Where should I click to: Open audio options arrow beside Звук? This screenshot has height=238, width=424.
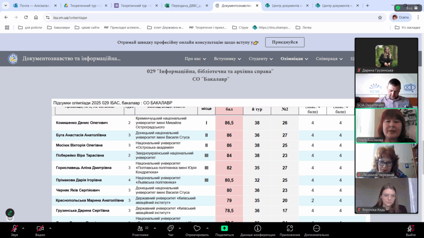[23, 228]
